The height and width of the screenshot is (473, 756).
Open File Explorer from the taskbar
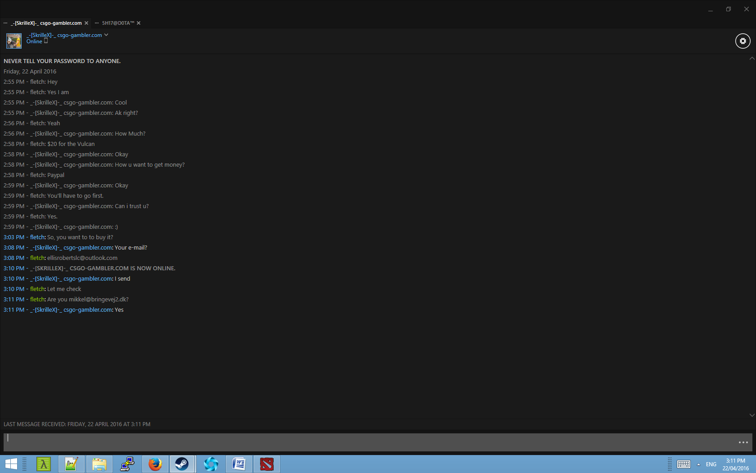coord(99,464)
